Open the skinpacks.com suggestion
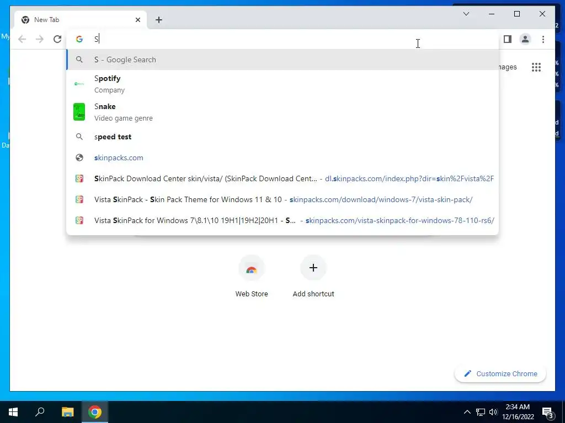565x423 pixels. click(283, 158)
